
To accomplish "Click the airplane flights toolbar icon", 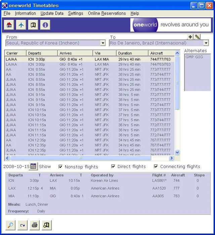I will (x=21, y=25).
